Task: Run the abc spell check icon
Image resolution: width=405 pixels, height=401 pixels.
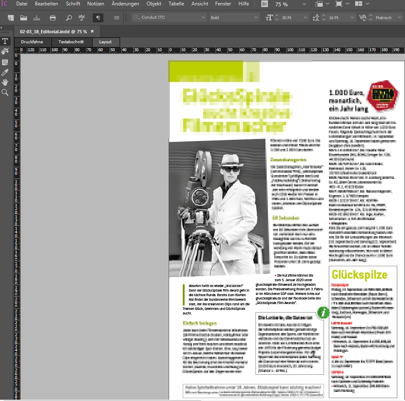Action: point(81,17)
